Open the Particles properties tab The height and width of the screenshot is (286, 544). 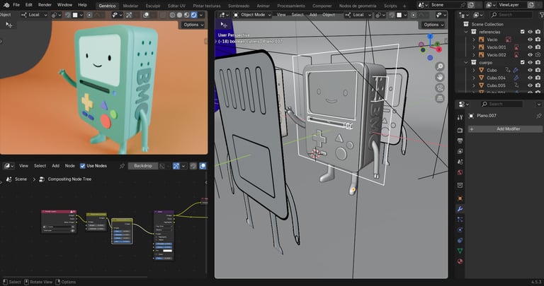(x=460, y=219)
